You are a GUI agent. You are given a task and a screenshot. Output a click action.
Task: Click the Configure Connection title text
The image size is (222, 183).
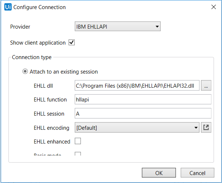[x=40, y=7]
